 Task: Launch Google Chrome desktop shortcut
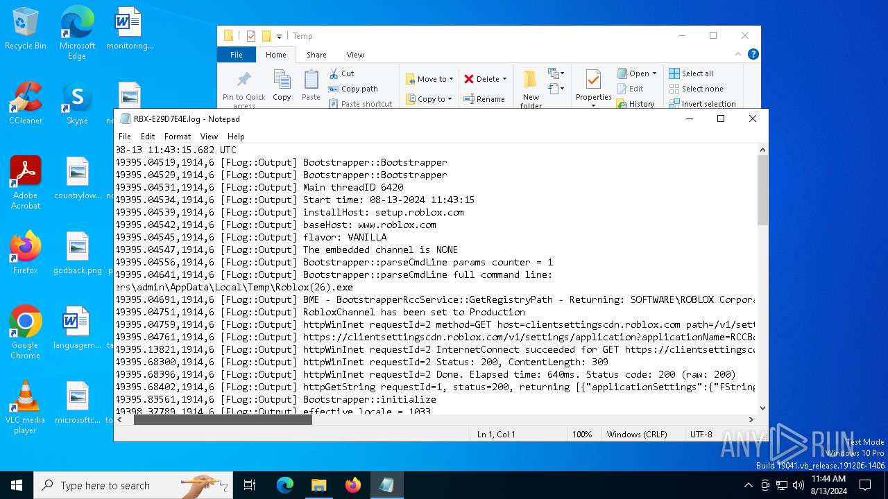tap(26, 333)
